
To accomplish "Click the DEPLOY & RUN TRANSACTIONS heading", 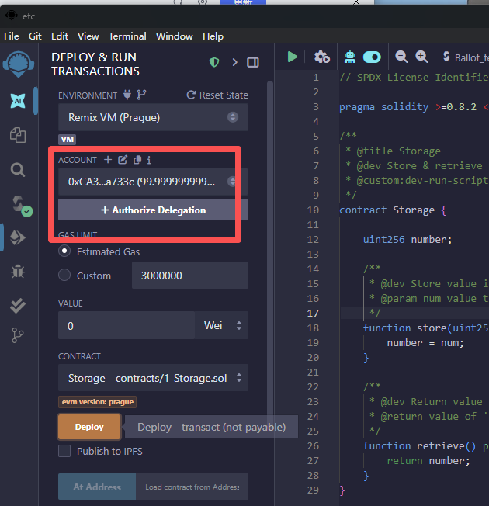I will (95, 64).
